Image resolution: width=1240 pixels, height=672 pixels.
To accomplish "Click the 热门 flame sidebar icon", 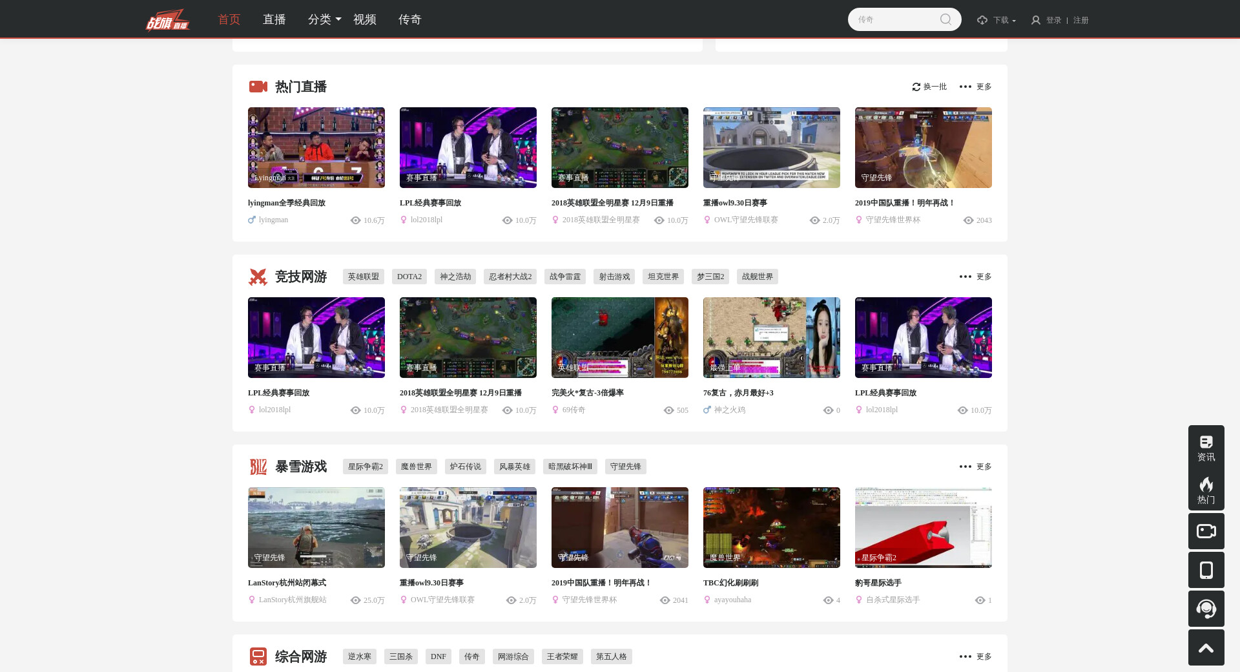I will click(x=1206, y=490).
